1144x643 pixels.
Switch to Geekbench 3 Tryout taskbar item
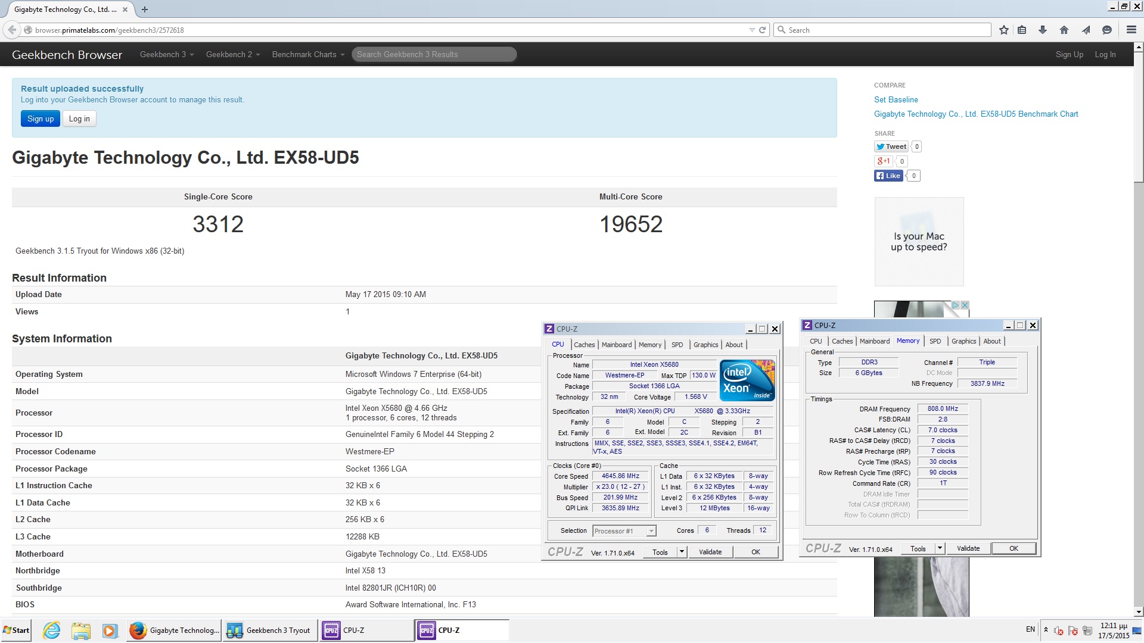pyautogui.click(x=270, y=630)
